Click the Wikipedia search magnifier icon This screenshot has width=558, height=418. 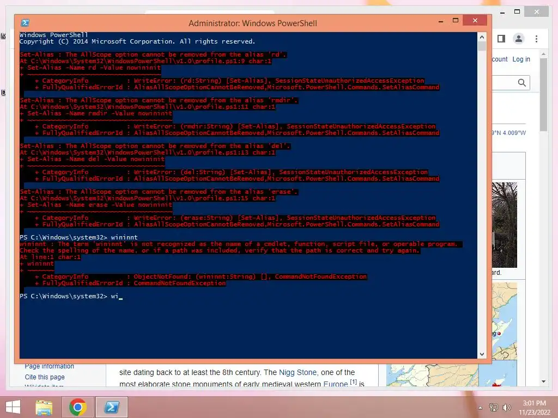click(x=521, y=83)
